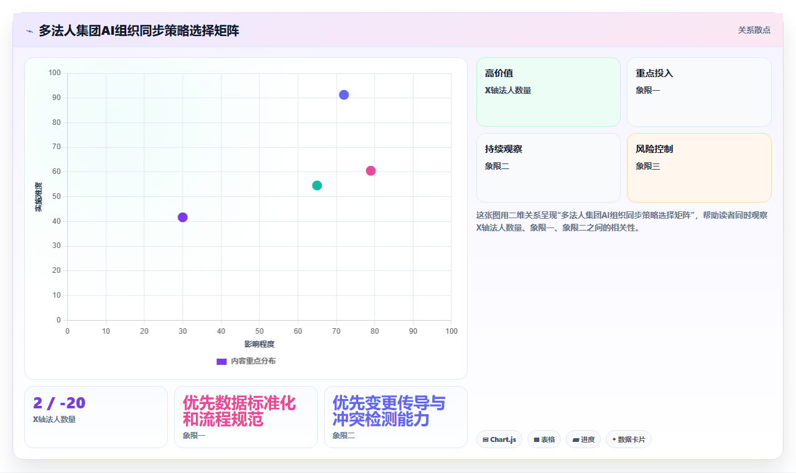This screenshot has width=796, height=473.
Task: Click the 优先变更传导与冲突检测能力 card text
Action: (389, 411)
